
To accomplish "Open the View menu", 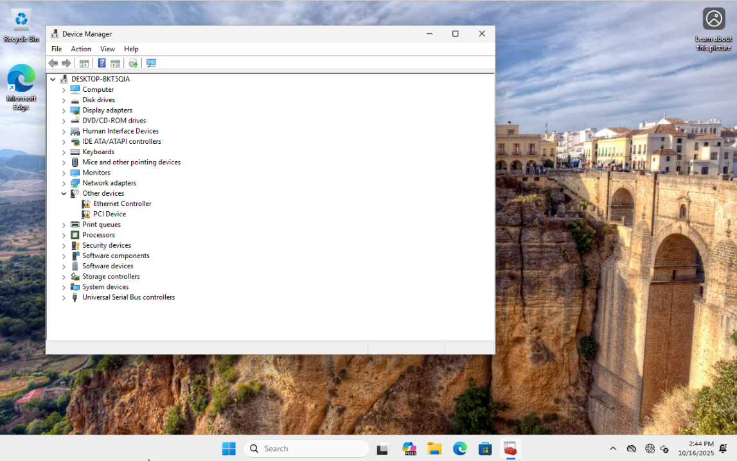I will pyautogui.click(x=107, y=49).
